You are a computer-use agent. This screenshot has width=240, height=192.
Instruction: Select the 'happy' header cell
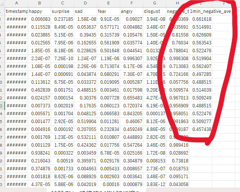[39, 11]
